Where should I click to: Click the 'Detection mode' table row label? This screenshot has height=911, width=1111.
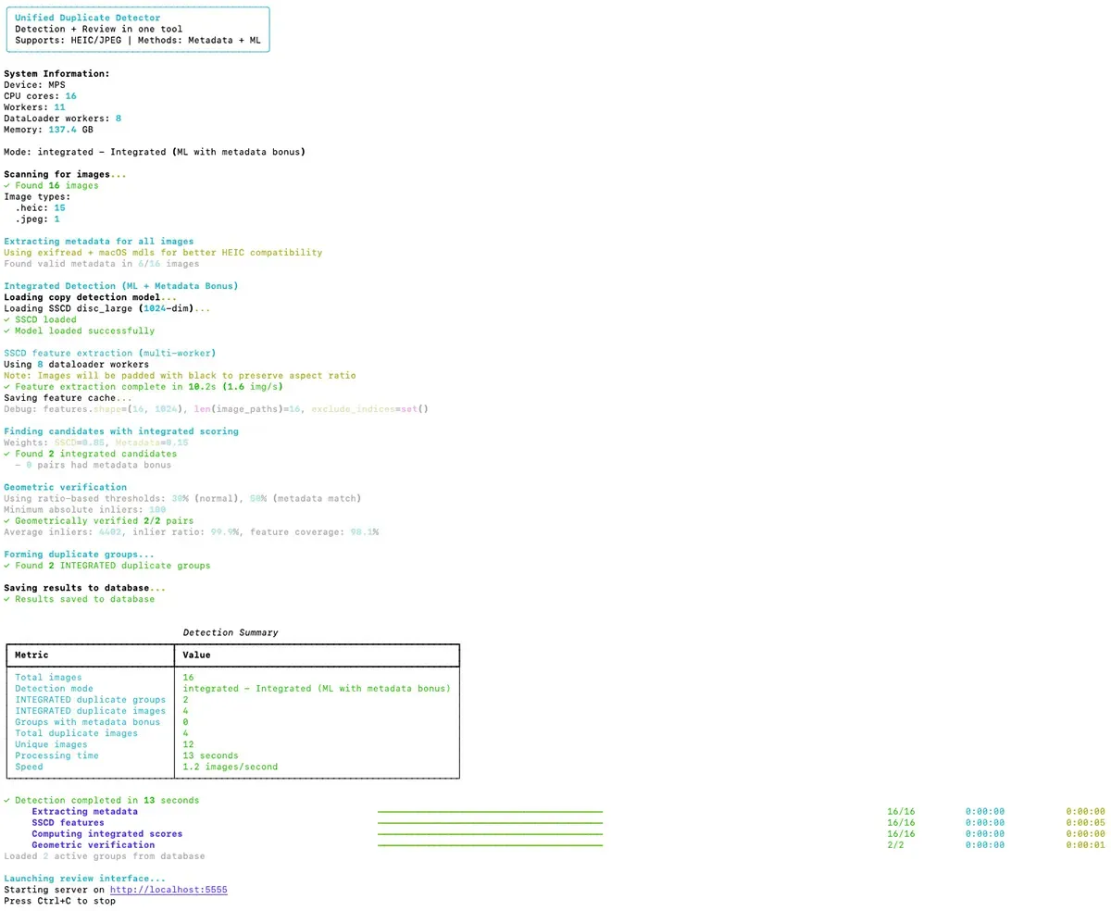point(54,689)
